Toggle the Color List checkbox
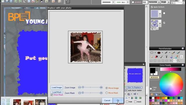The height and width of the screenshot is (105, 186). (151, 89)
